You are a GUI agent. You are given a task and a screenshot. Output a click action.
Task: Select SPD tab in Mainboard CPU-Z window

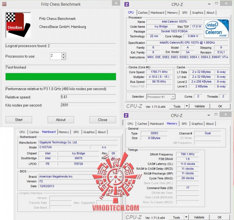pyautogui.click(x=76, y=132)
